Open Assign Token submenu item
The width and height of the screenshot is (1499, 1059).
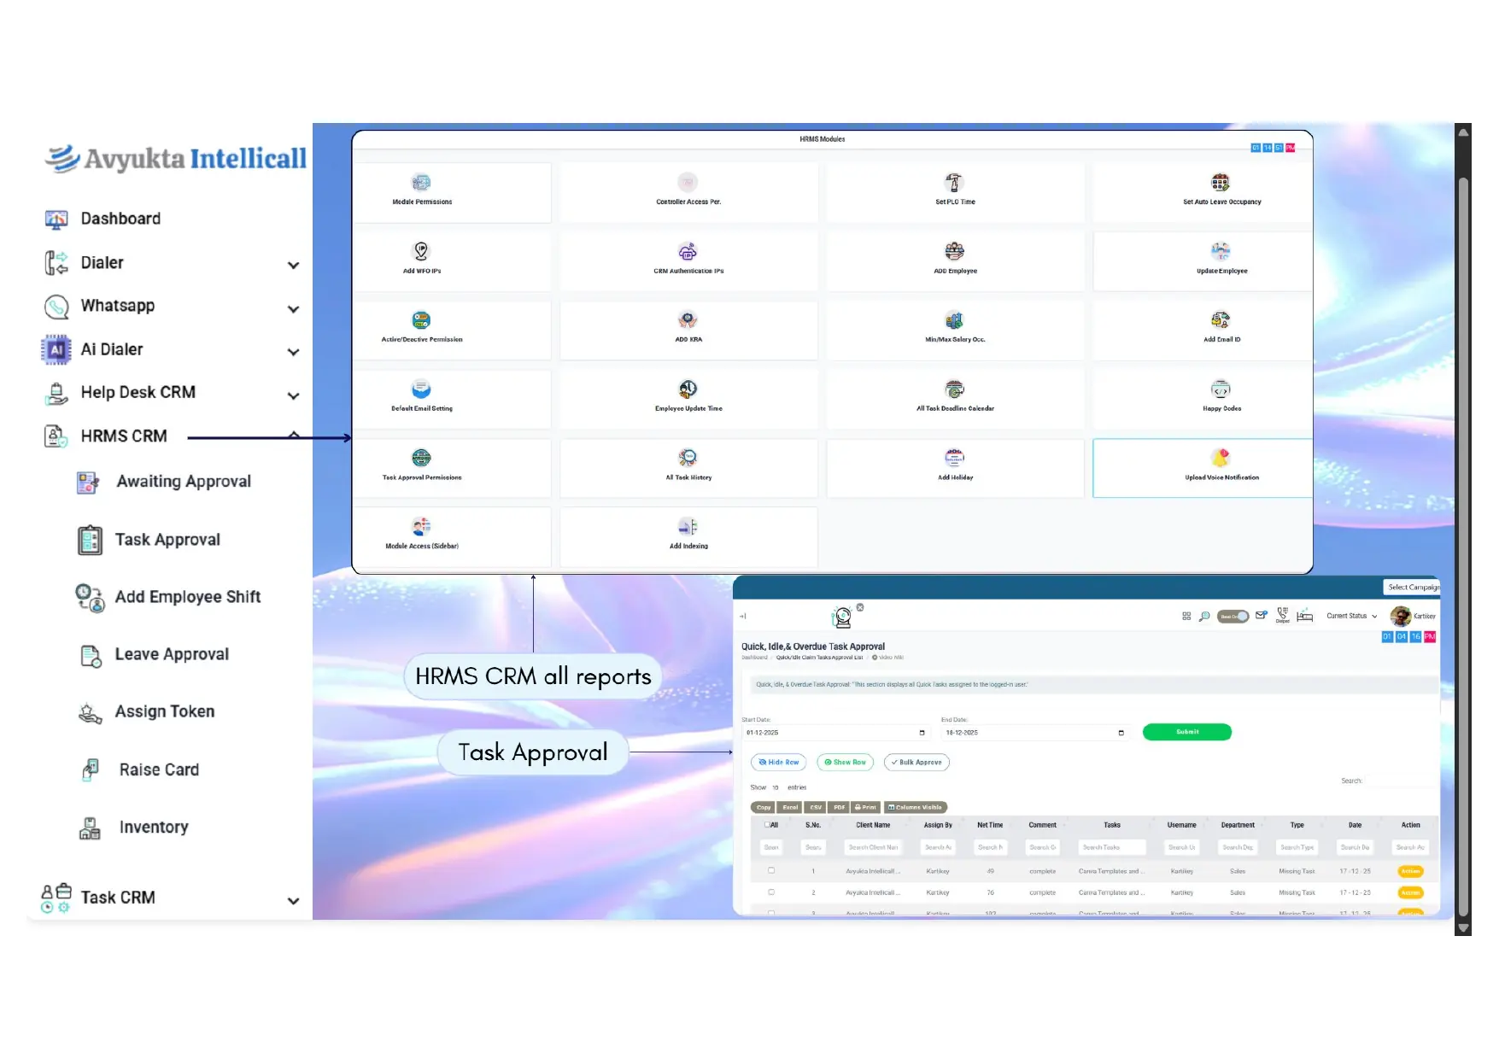point(147,711)
